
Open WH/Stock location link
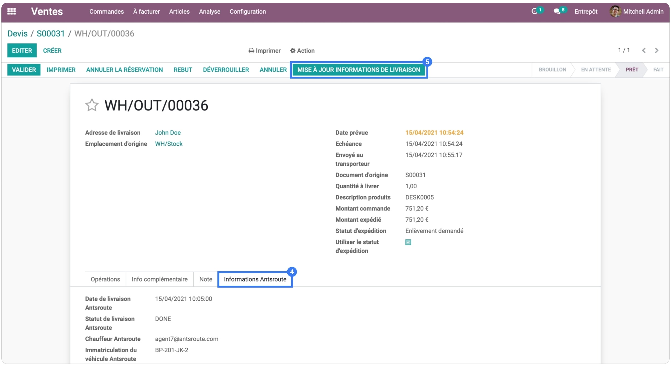click(x=168, y=144)
